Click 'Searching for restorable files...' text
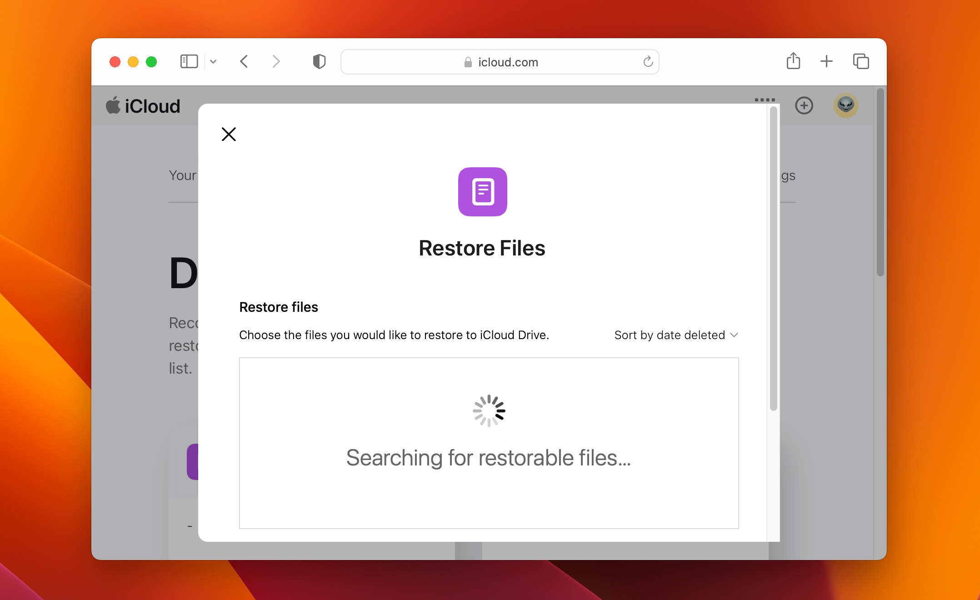Image resolution: width=980 pixels, height=600 pixels. pyautogui.click(x=489, y=458)
